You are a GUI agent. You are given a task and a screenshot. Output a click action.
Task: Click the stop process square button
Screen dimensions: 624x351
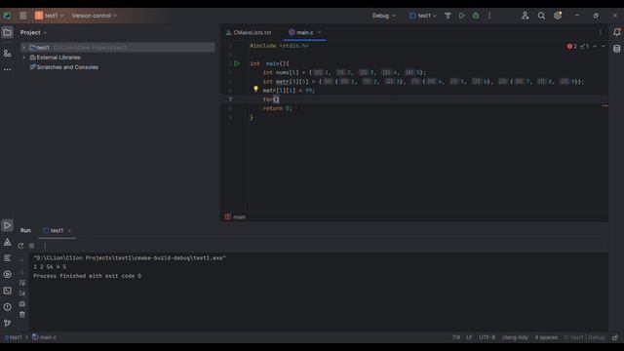tap(32, 246)
